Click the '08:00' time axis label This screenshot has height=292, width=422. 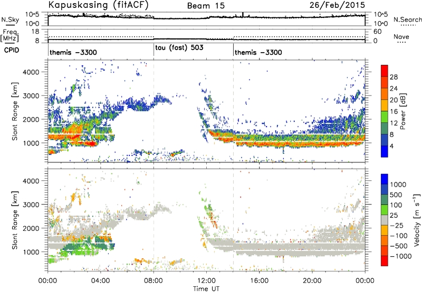(x=154, y=281)
